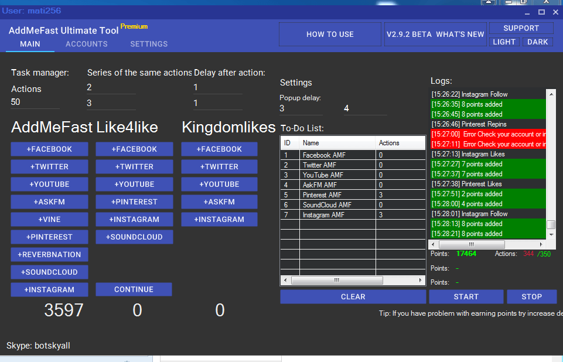Click the +REVERBNATION button
This screenshot has height=362, width=563.
click(x=49, y=254)
